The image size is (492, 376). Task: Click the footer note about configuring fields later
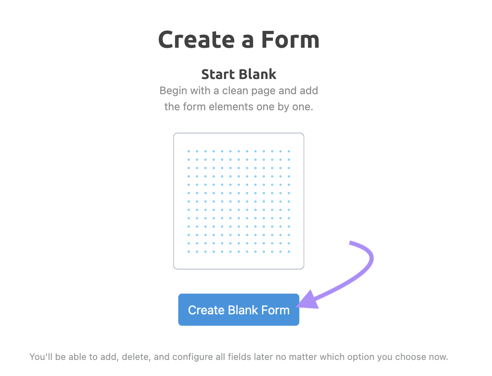(239, 357)
